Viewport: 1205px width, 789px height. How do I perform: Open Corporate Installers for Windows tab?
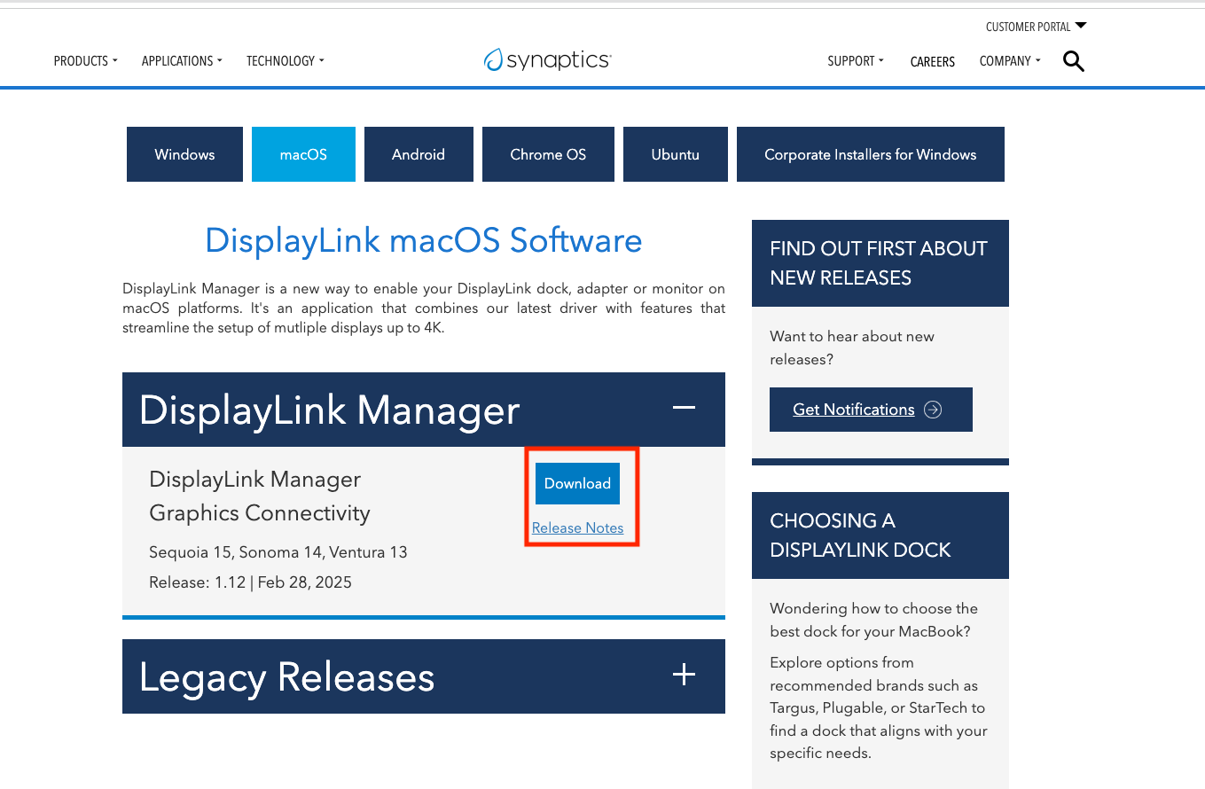871,154
